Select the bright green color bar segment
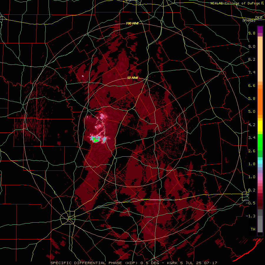Image resolution: width=265 pixels, height=265 pixels. (x=260, y=142)
